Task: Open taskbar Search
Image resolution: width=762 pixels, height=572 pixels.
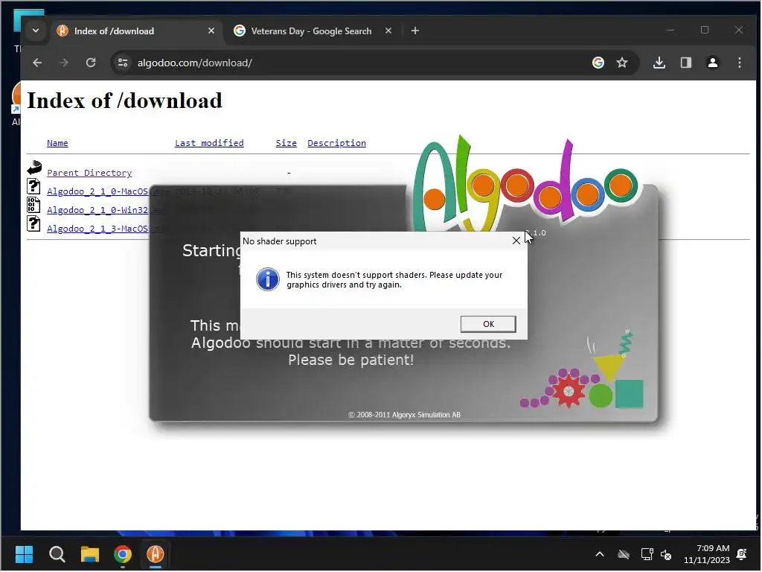Action: tap(57, 554)
